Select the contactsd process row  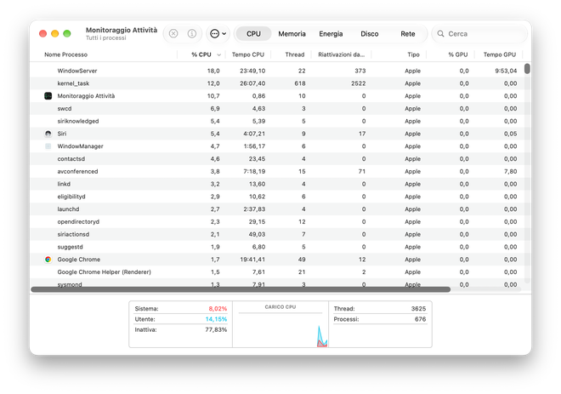[x=277, y=158]
